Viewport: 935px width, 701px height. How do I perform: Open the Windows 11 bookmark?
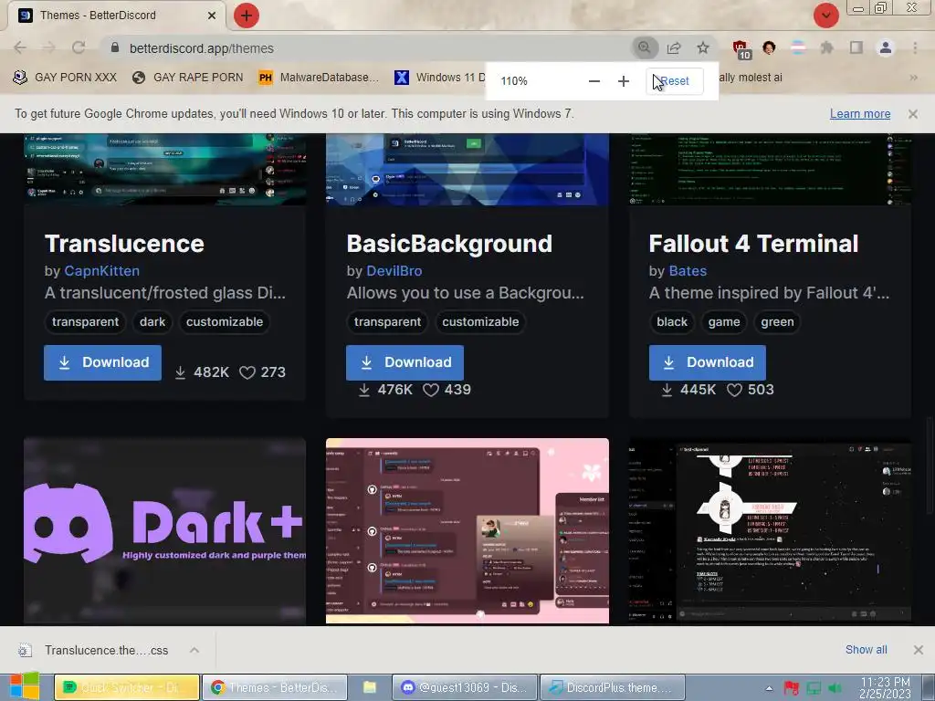[440, 78]
